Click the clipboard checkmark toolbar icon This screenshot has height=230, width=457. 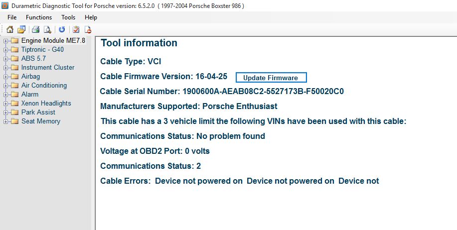[x=76, y=29]
